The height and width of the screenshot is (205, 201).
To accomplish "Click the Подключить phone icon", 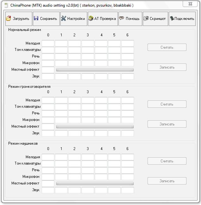I will (172, 19).
